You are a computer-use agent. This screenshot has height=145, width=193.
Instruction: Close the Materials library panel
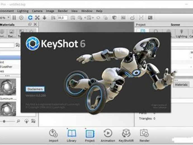[x=35, y=24]
